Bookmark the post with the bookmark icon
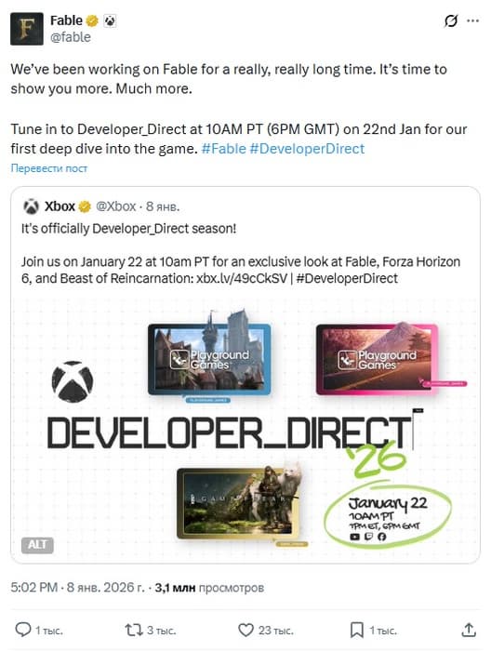This screenshot has height=651, width=491. (356, 630)
